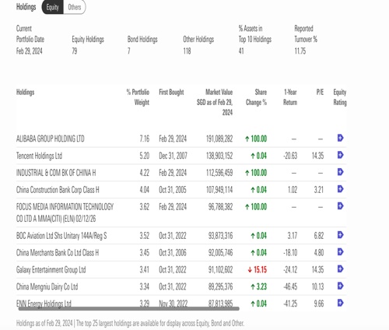Open equity rating icon for China Construction Bank
389x330 pixels.
point(340,189)
